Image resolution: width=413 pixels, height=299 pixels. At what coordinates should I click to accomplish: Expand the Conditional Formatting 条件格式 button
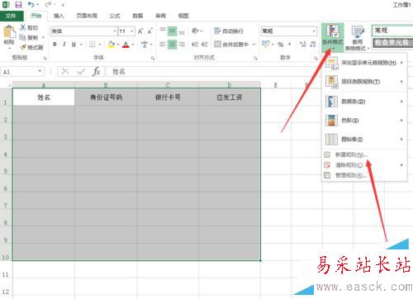coord(333,38)
